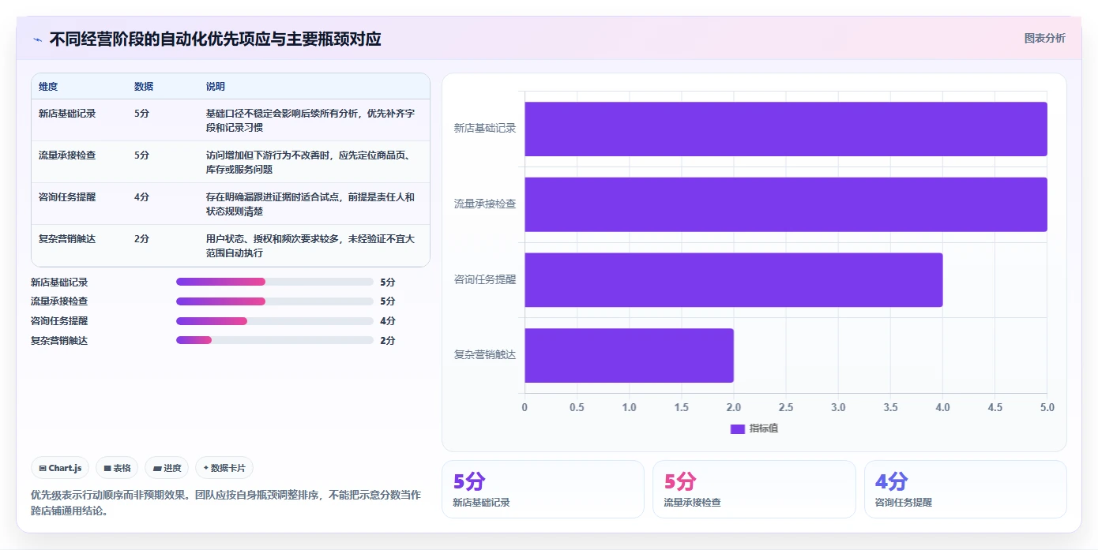Viewport: 1098px width, 550px height.
Task: Open the 5分 新店基础记录 data card
Action: tap(543, 489)
